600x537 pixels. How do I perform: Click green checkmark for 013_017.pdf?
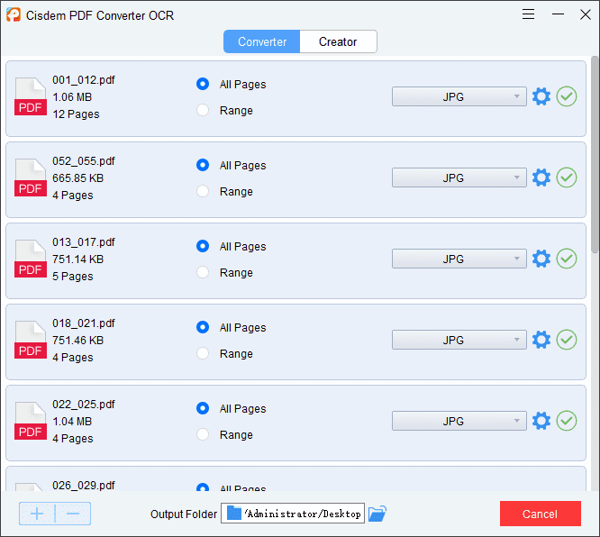(x=567, y=259)
